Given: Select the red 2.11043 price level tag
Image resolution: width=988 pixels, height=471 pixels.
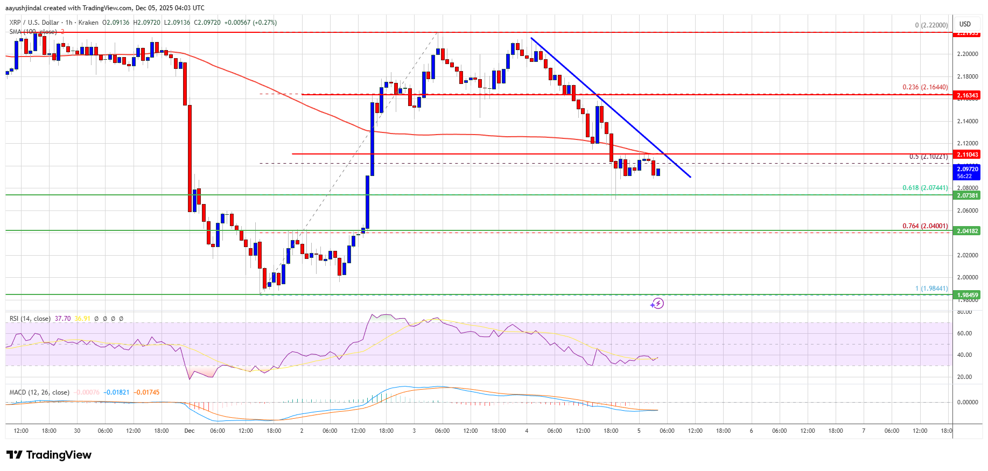Looking at the screenshot, I should tap(967, 154).
